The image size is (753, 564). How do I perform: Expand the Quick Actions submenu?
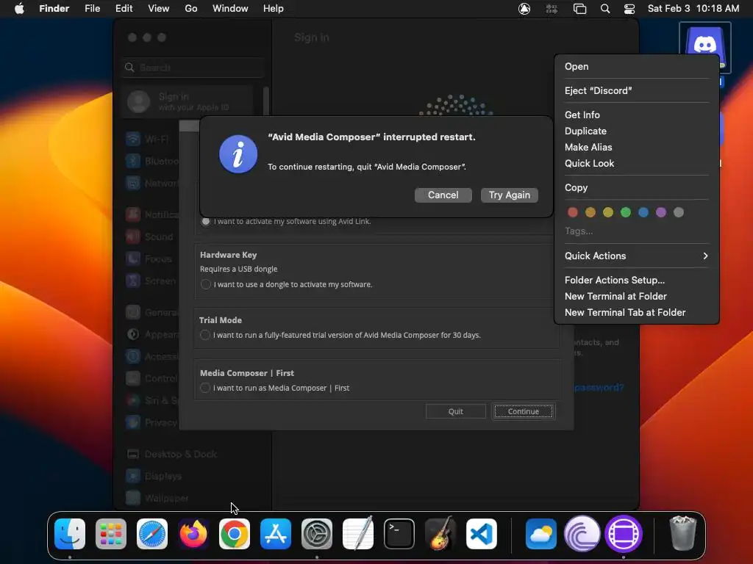point(636,256)
